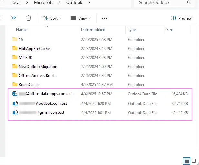Click the Share icon in the toolbar
This screenshot has width=199, height=165.
point(13,18)
